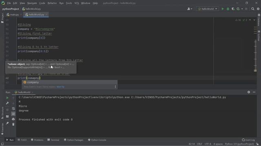Open the user account icon menu
Viewport: 261px width, 146px height.
click(x=189, y=9)
